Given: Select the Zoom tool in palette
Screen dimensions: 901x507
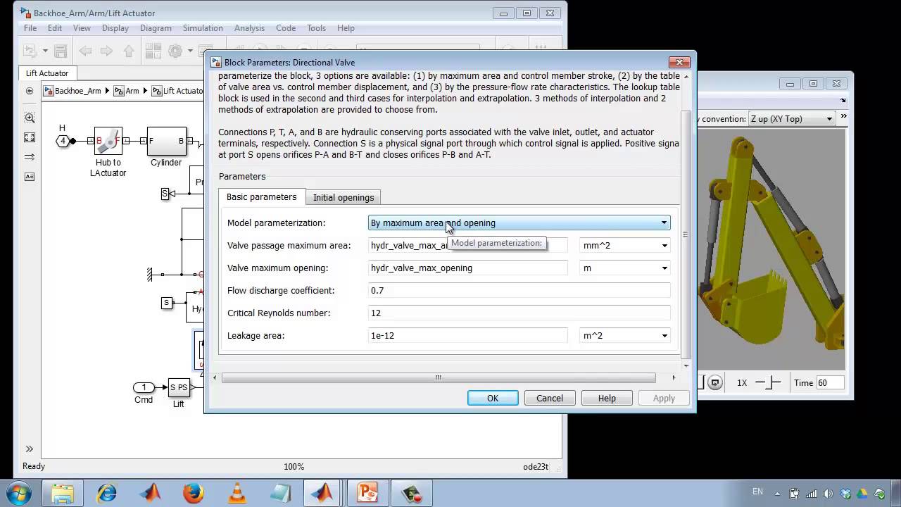Looking at the screenshot, I should [x=29, y=118].
